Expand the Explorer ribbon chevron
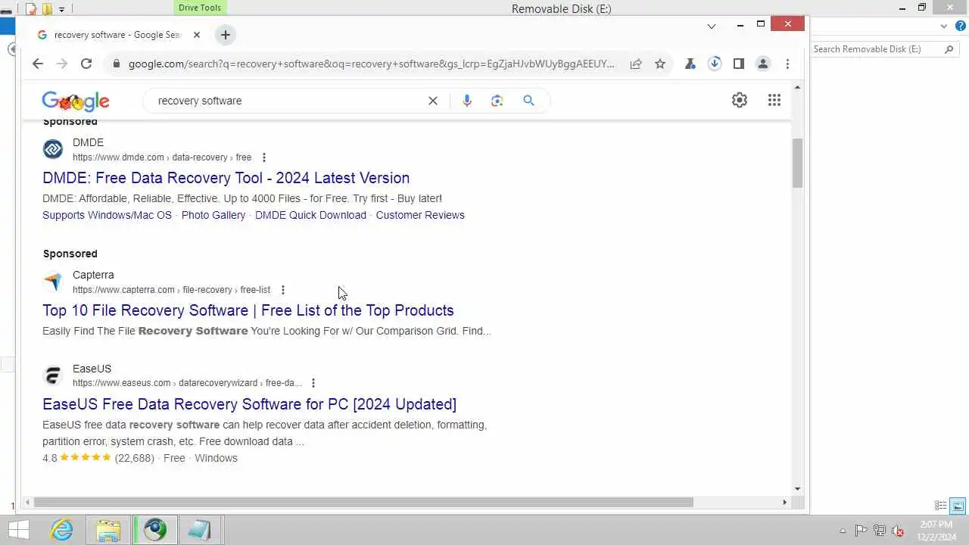Image resolution: width=969 pixels, height=545 pixels. [x=944, y=26]
